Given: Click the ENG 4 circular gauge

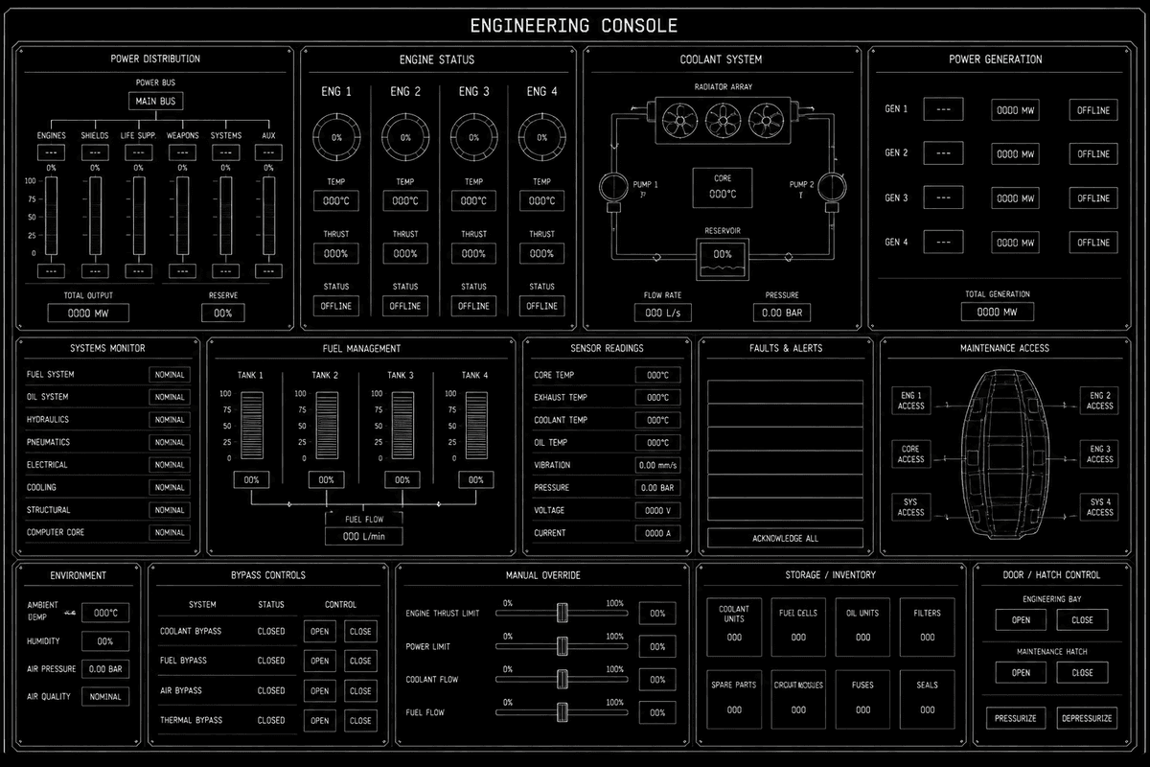Looking at the screenshot, I should [541, 138].
